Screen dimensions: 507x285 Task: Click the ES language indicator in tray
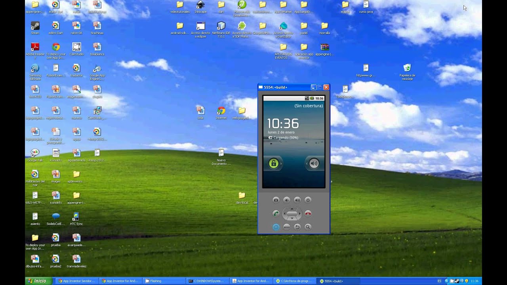(439, 281)
